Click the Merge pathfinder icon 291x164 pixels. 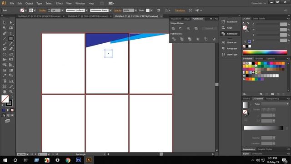point(190,39)
